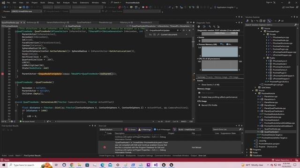Image resolution: width=300 pixels, height=168 pixels.
Task: Switch to the CPU Usage tab
Action: (x=233, y=77)
